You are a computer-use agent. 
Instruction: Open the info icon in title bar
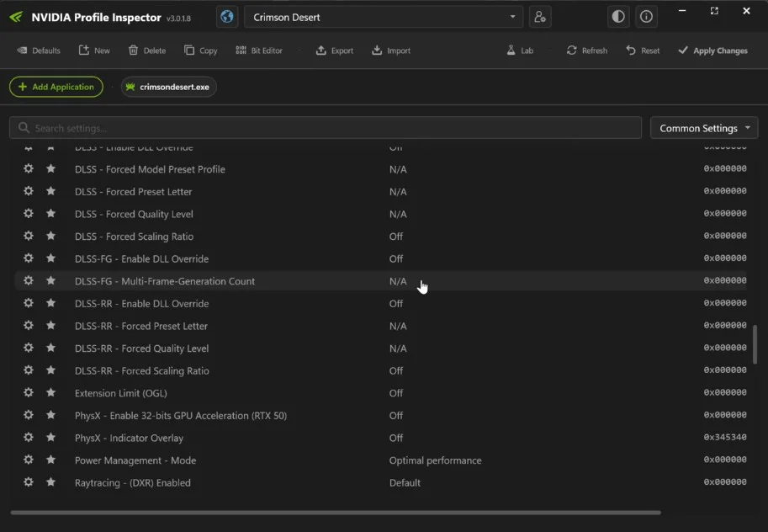click(646, 17)
